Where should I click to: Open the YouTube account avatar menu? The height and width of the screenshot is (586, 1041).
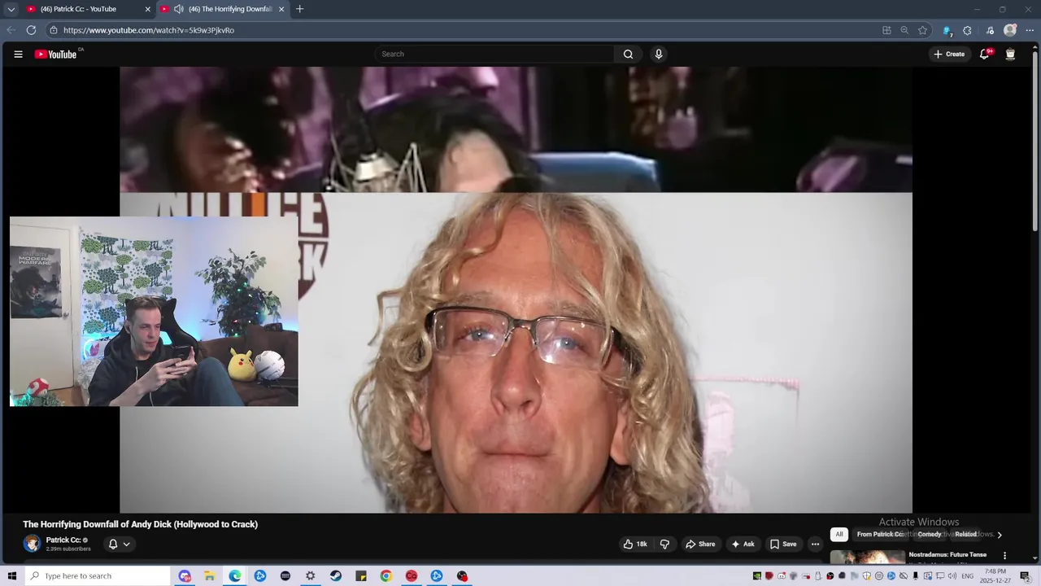[x=1010, y=55]
